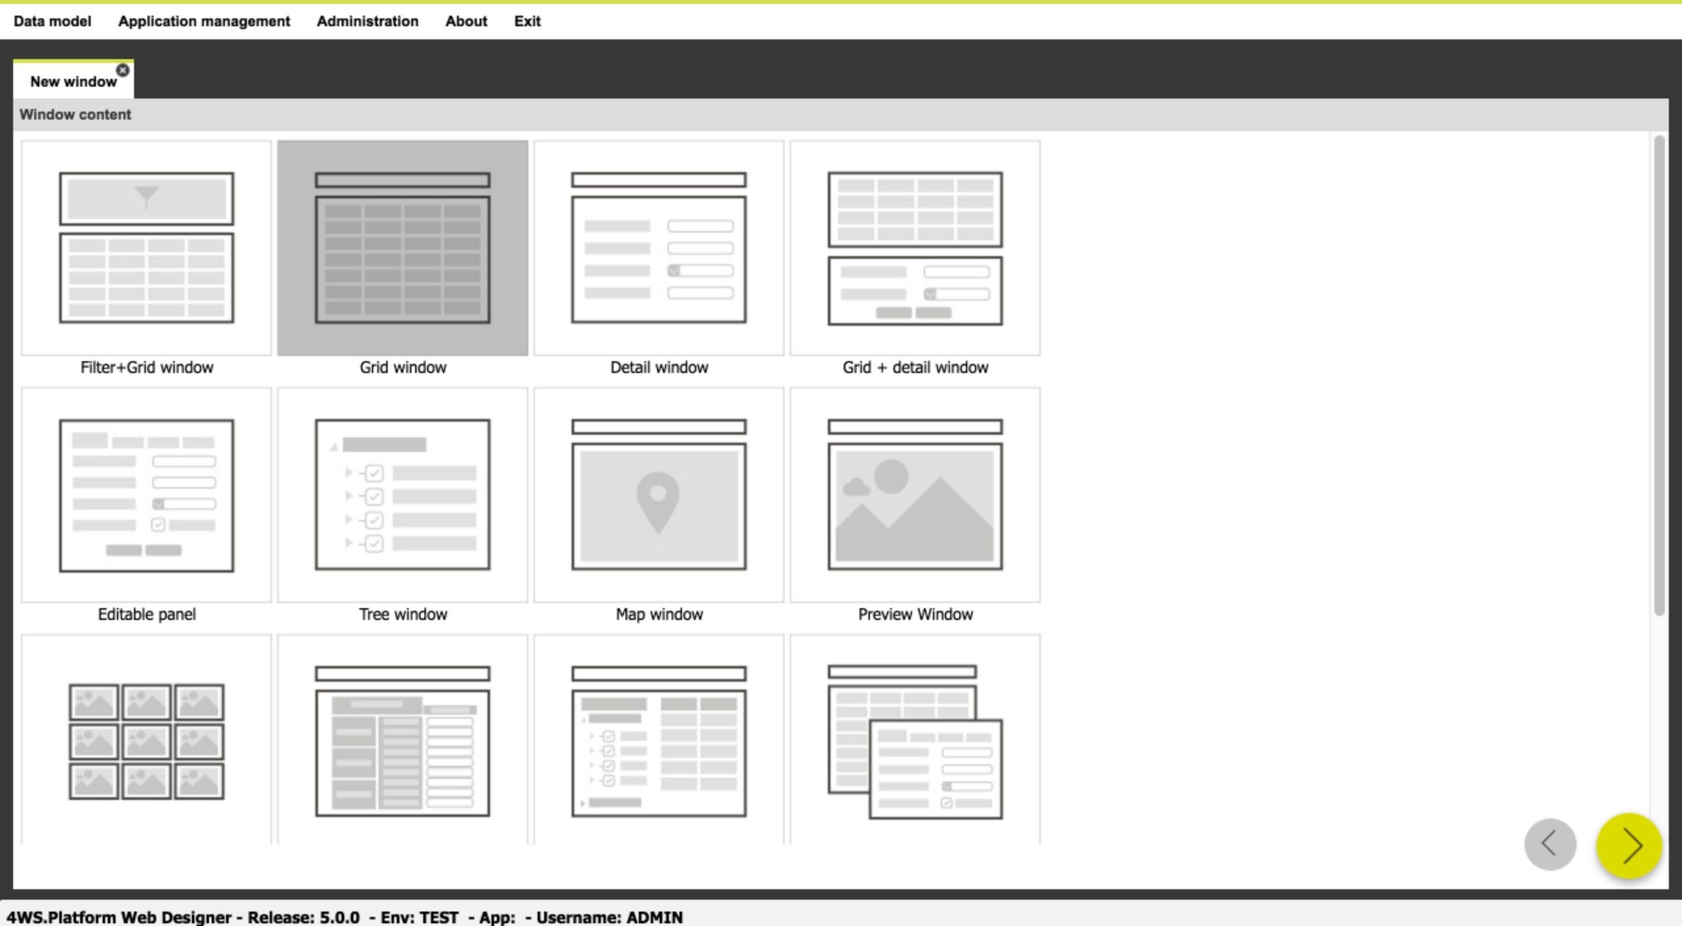Screen dimensions: 1682x926
Task: Select the Filter+Grid window template icon
Action: coord(146,248)
